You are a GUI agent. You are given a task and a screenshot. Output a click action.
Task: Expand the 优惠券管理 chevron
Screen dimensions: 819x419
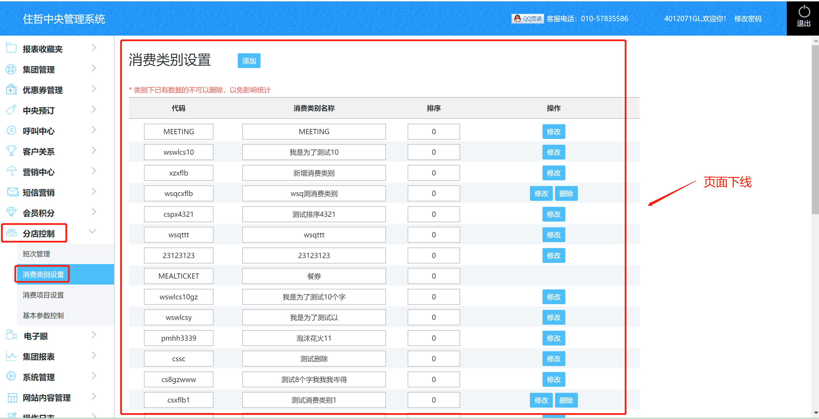94,89
